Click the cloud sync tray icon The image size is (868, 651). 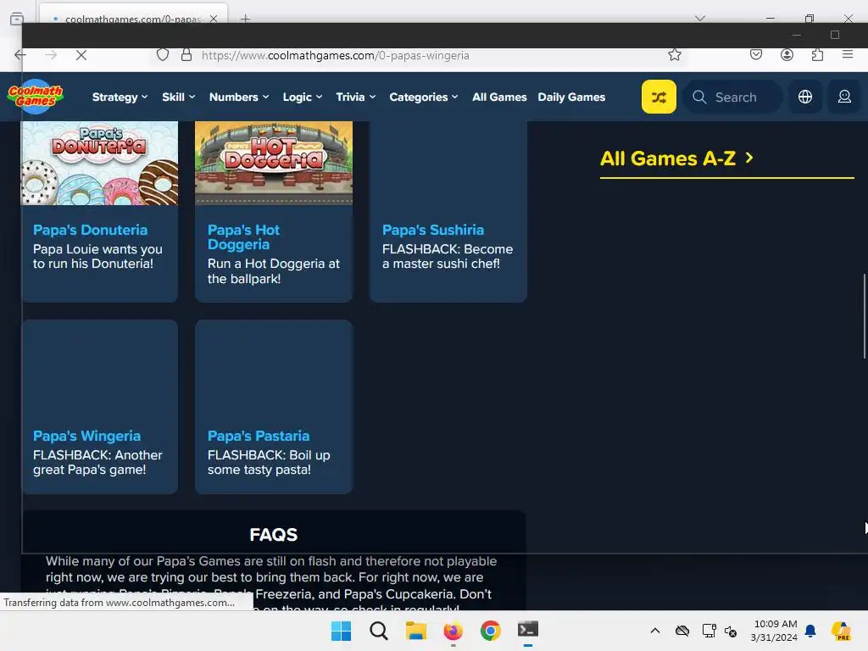(x=682, y=631)
